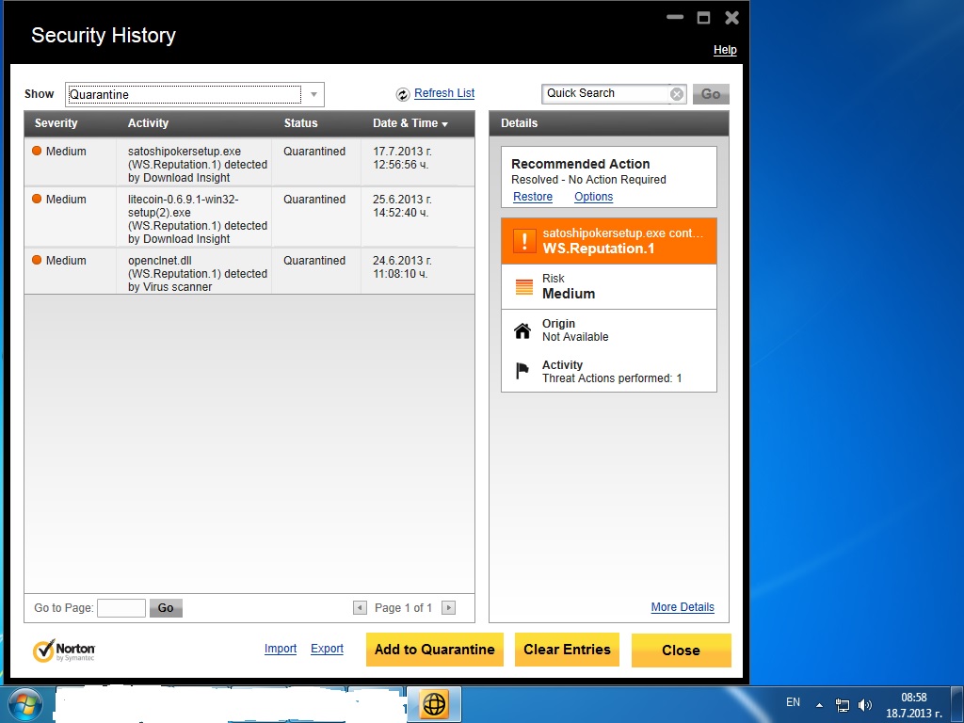Open the More Details link
This screenshot has width=964, height=723.
click(x=683, y=607)
